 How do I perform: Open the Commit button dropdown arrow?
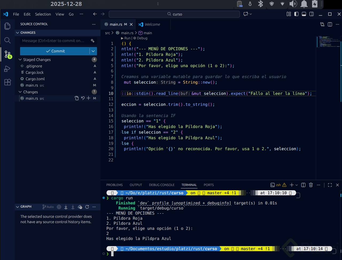pos(93,51)
